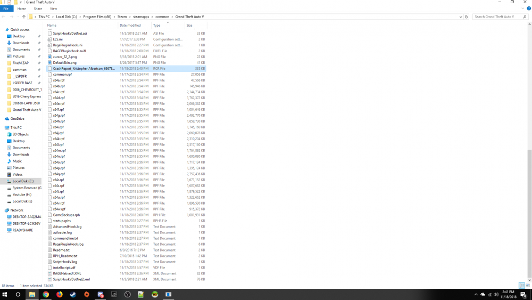Click the OneDrive cloud tray icon

tap(483, 295)
